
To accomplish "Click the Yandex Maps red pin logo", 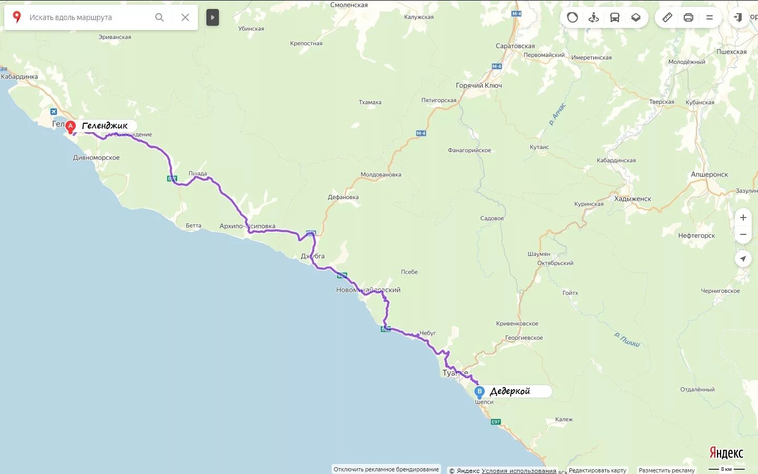I will coord(17,17).
